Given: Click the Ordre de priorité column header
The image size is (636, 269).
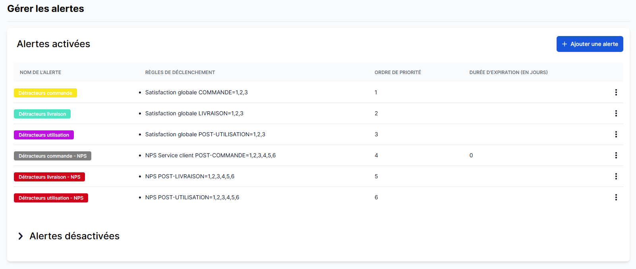Looking at the screenshot, I should (397, 72).
